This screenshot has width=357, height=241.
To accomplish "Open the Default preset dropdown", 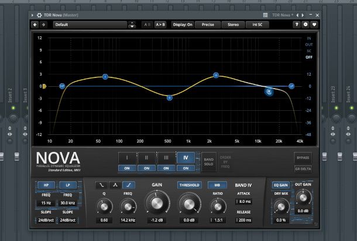I will [x=90, y=25].
